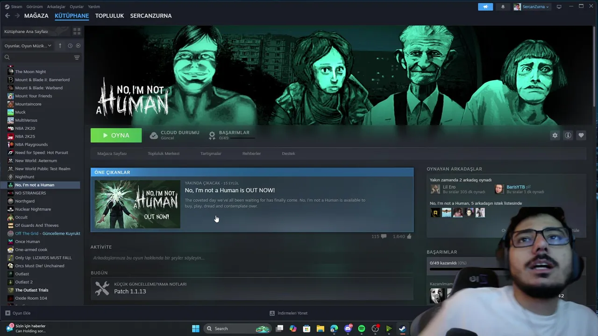
Task: Go to MAĞAZA tab
Action: coord(36,16)
